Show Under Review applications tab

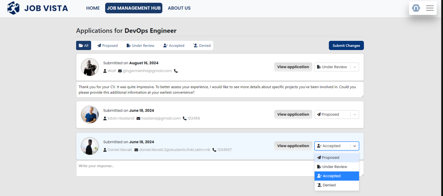pos(141,45)
